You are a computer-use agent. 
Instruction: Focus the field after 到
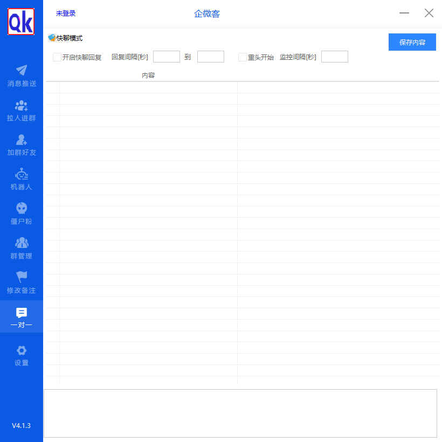tap(211, 57)
